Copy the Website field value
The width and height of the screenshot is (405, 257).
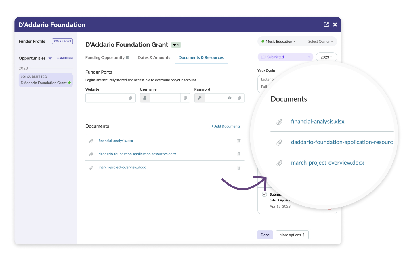tap(131, 98)
